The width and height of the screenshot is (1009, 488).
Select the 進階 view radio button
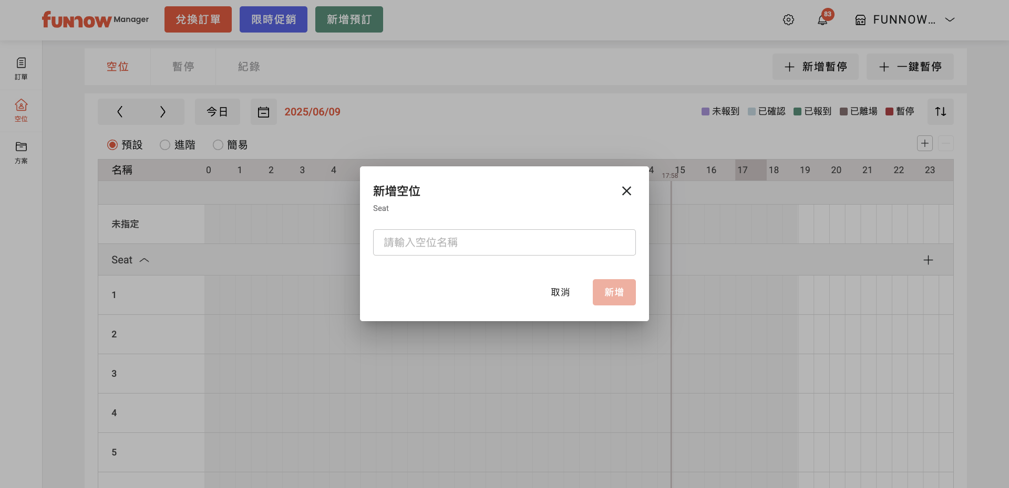click(165, 145)
